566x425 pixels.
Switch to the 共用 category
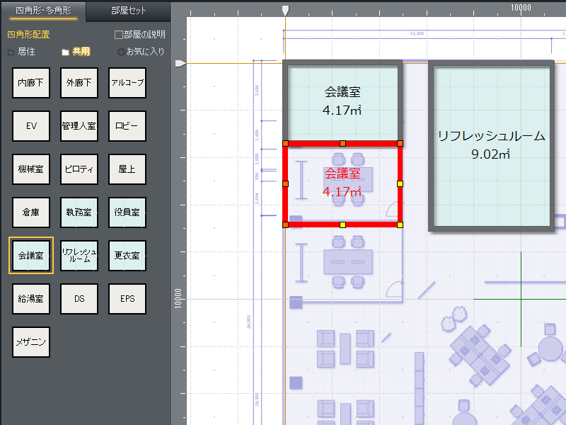tap(76, 52)
